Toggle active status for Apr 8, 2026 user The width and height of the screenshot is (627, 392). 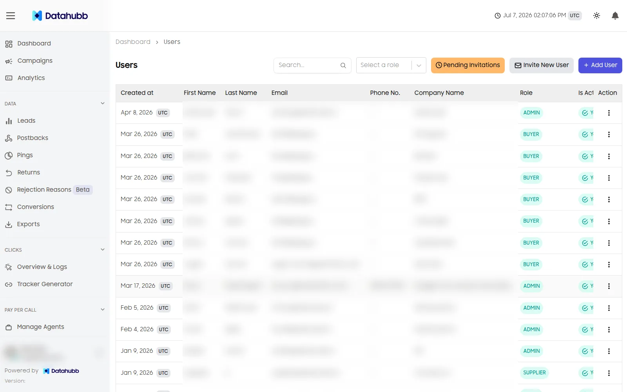587,113
